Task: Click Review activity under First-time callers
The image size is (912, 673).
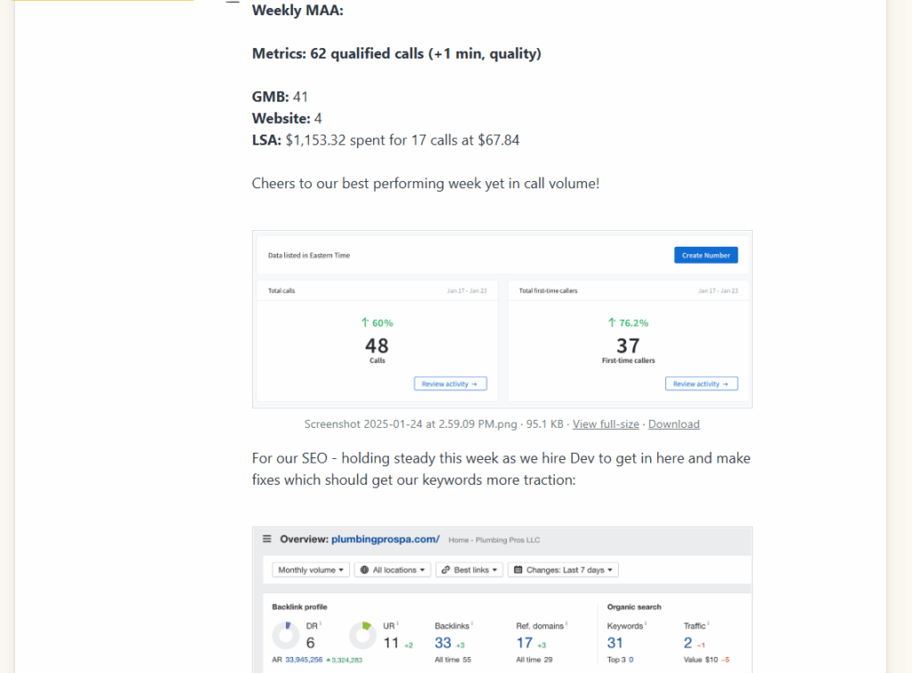Action: click(x=701, y=384)
